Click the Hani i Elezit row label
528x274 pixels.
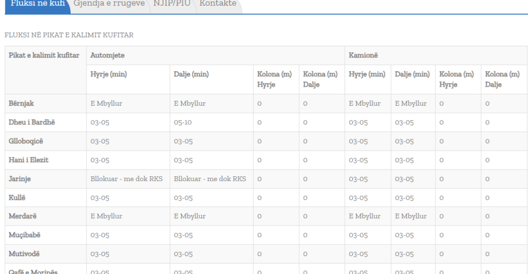point(29,160)
